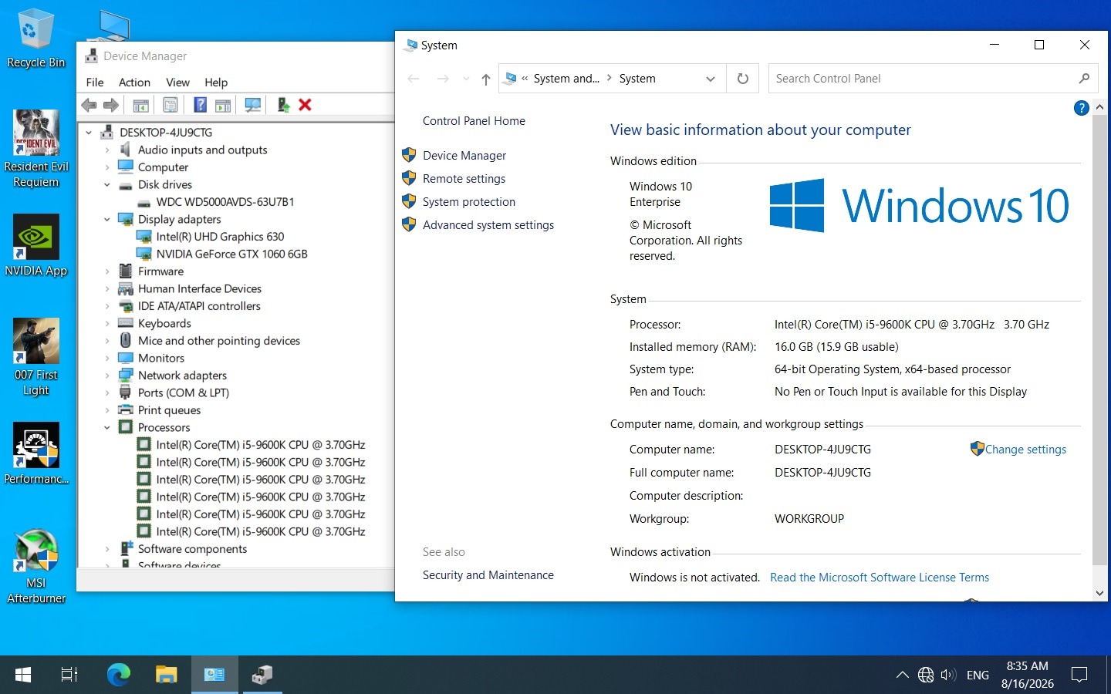
Task: Click the Windows Start button
Action: coord(23,675)
